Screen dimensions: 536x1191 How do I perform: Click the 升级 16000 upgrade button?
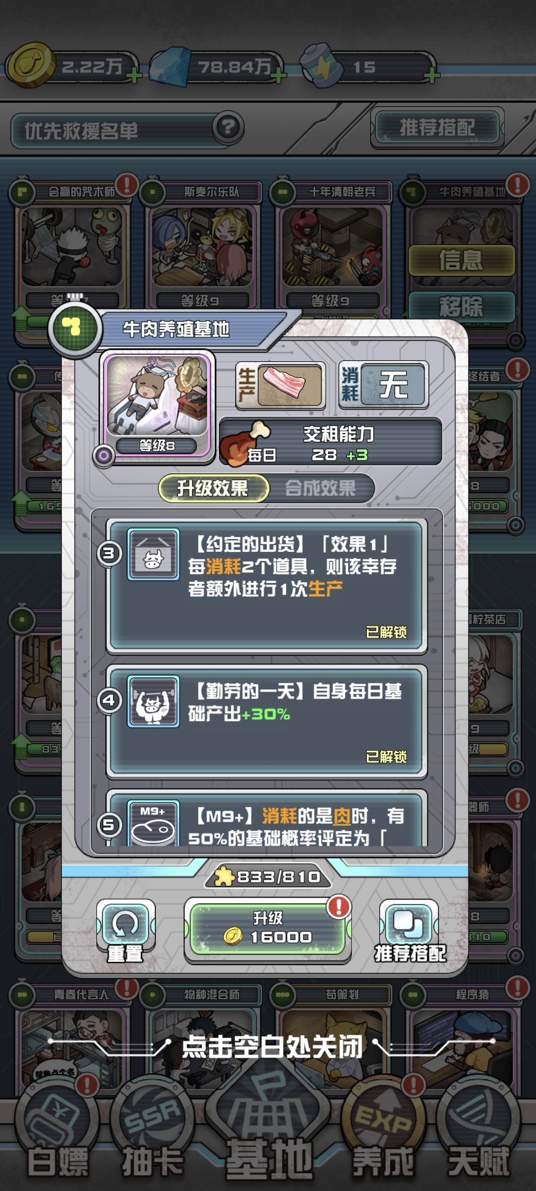coord(268,928)
